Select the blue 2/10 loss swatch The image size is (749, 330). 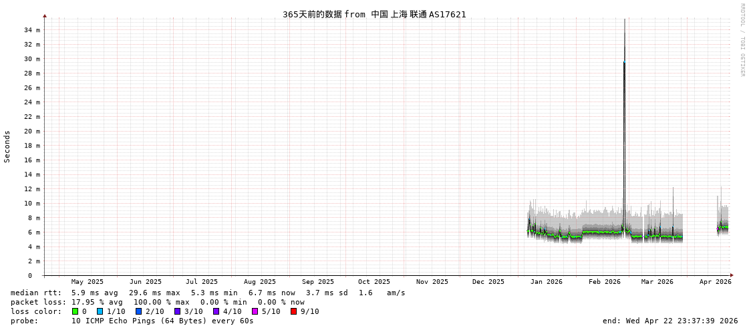138,311
